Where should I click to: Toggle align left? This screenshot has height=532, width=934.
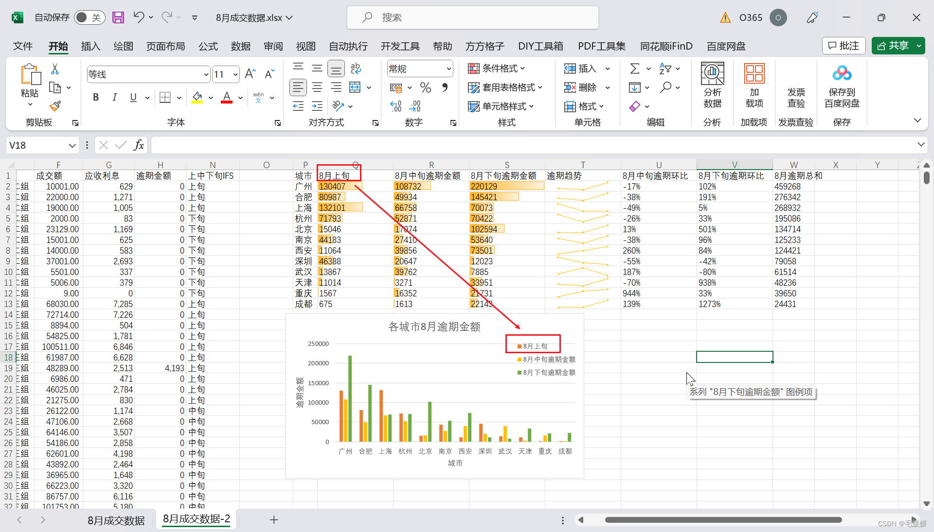pyautogui.click(x=298, y=87)
